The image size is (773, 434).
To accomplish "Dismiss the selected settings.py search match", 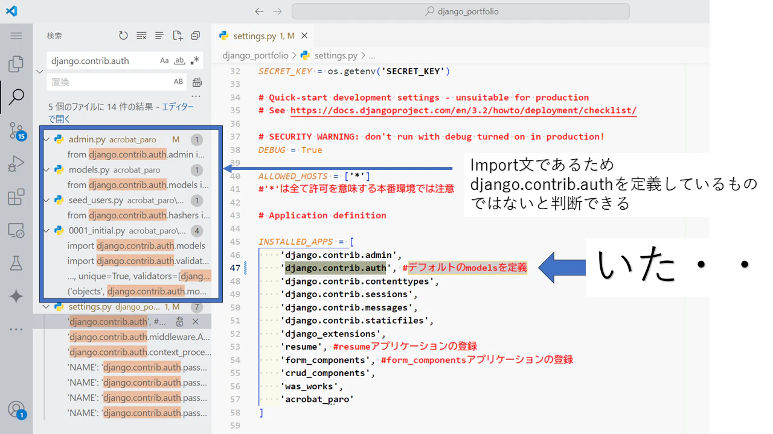I will pyautogui.click(x=196, y=322).
